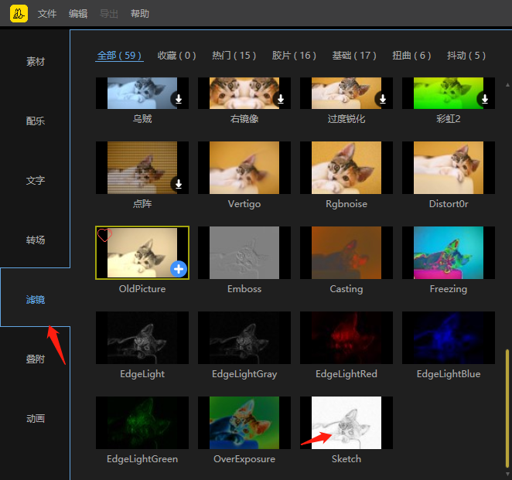Open the 编辑 menu
This screenshot has height=480, width=512.
(x=78, y=14)
